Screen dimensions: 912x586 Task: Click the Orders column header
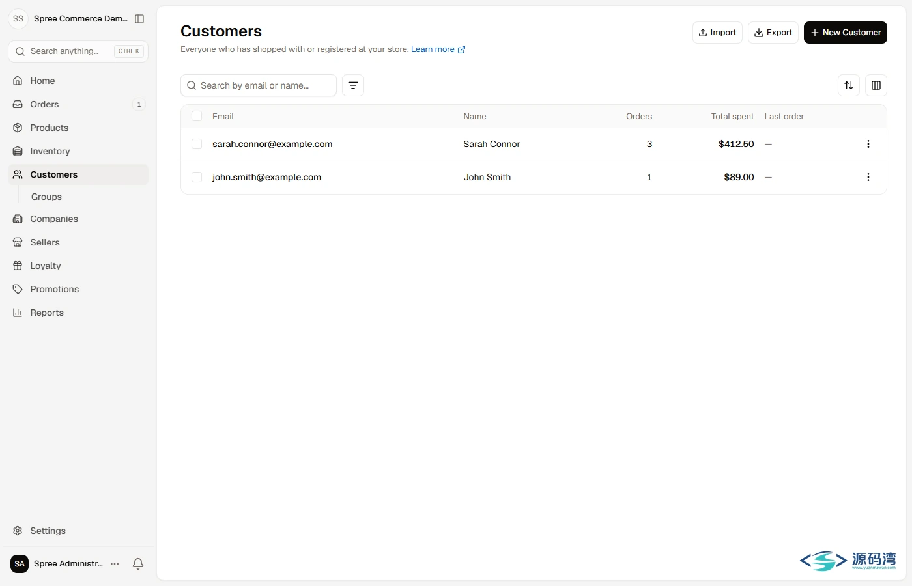click(639, 117)
